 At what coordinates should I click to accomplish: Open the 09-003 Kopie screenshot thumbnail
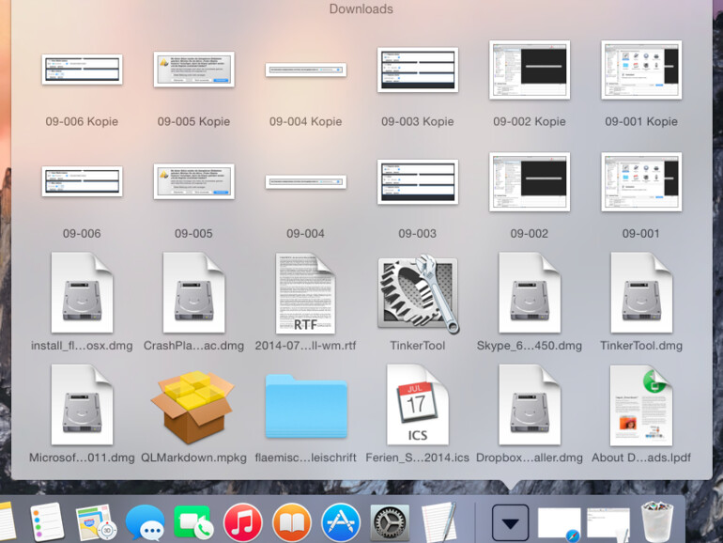point(417,70)
